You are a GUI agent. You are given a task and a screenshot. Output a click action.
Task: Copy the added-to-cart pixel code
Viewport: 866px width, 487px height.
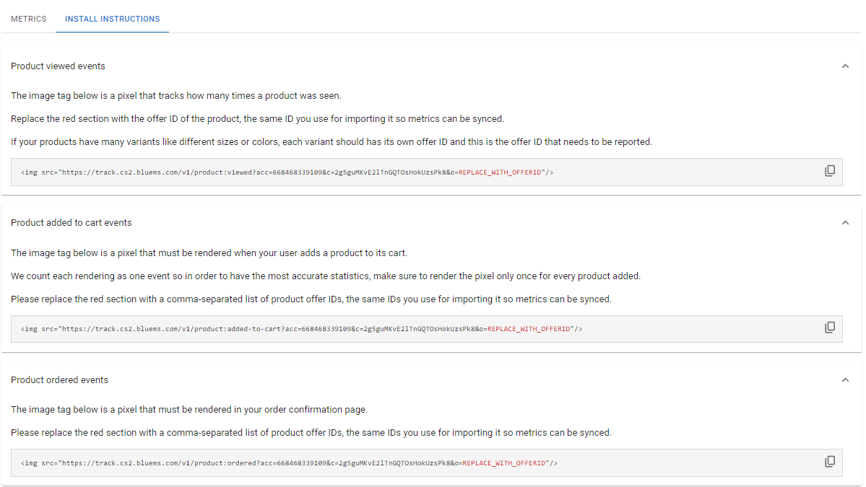coord(830,328)
